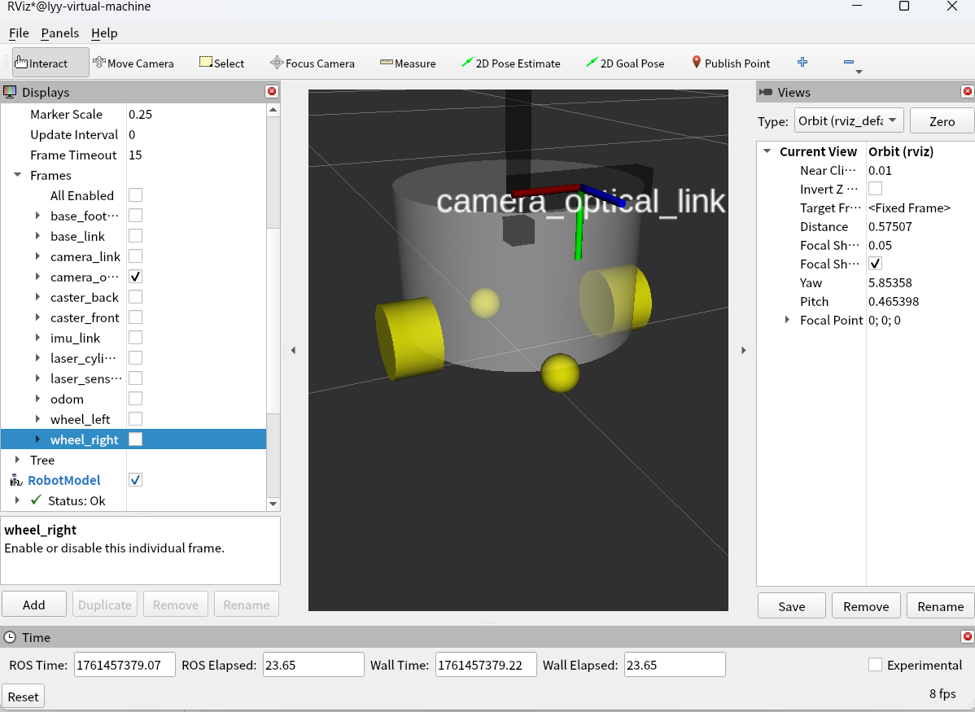The image size is (975, 712).
Task: Activate the Focus Camera tool
Action: tap(313, 63)
